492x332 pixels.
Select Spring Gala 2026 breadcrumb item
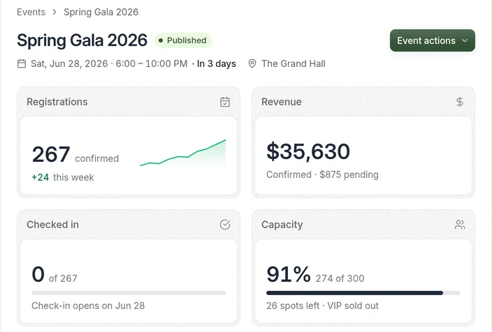point(101,12)
